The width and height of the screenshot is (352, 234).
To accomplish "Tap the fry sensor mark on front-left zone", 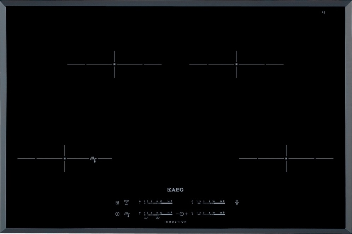I will pyautogui.click(x=93, y=159).
